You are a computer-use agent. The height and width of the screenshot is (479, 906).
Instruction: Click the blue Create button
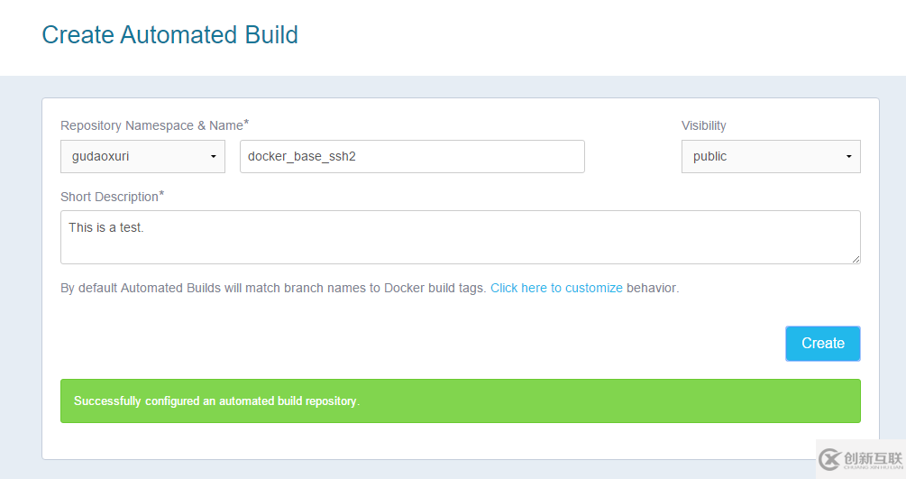[823, 344]
